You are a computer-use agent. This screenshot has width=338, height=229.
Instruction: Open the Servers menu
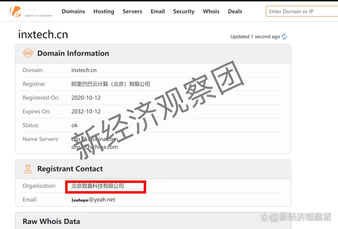132,12
